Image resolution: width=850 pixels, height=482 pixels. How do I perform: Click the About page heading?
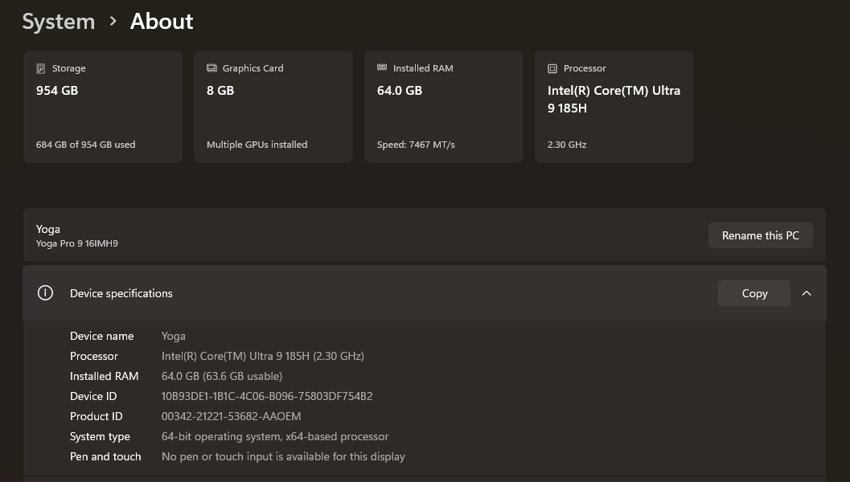pyautogui.click(x=162, y=22)
